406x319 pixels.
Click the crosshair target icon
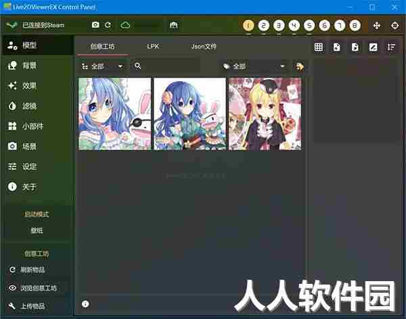tap(395, 26)
